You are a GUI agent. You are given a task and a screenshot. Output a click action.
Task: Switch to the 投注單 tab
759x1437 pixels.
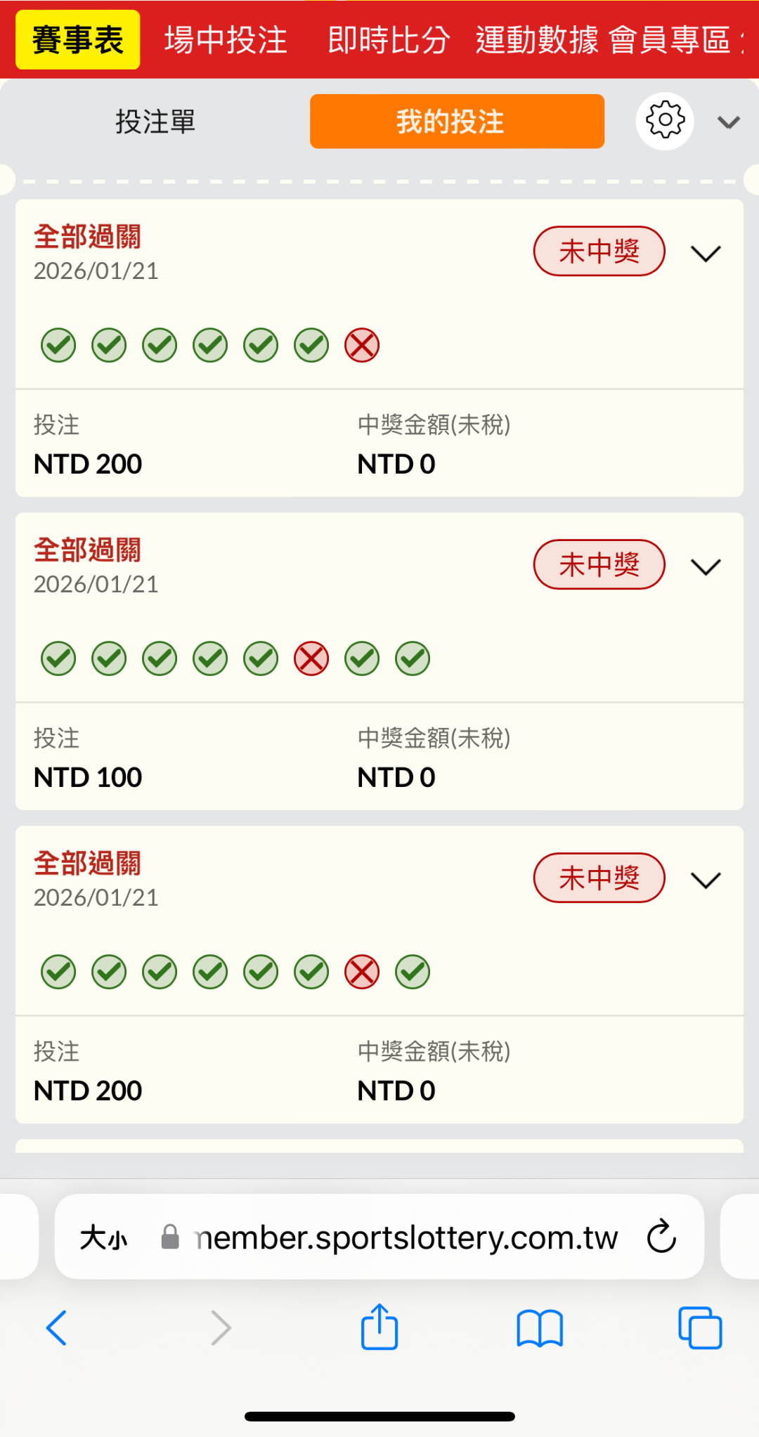pyautogui.click(x=155, y=122)
